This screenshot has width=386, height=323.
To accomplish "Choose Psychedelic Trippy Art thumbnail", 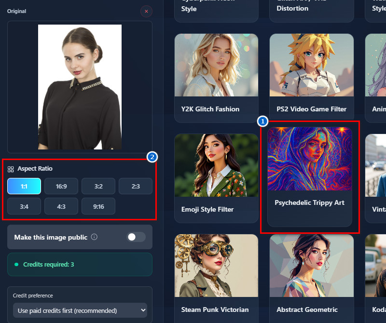I will pyautogui.click(x=310, y=159).
